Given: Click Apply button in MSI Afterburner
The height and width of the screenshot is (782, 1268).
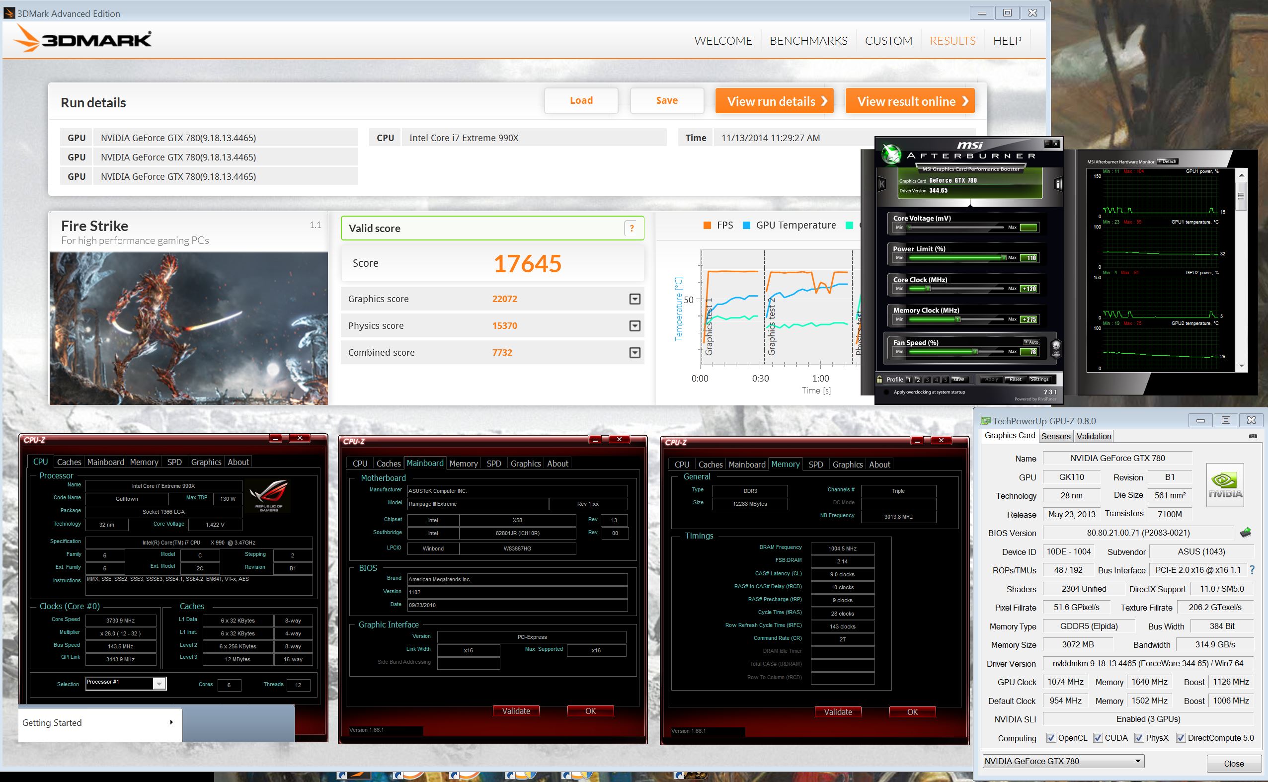Looking at the screenshot, I should tap(991, 379).
